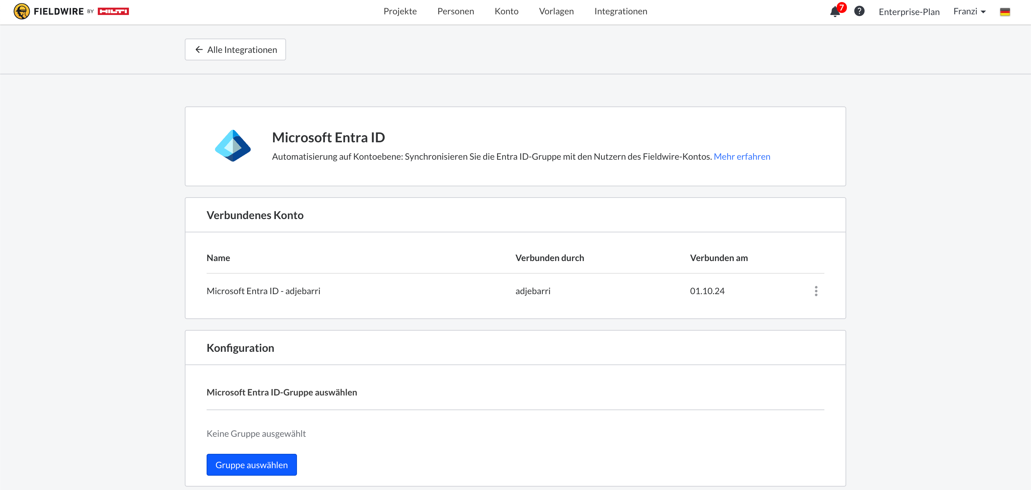Click the Verbunden am column header
This screenshot has height=490, width=1031.
(x=718, y=258)
